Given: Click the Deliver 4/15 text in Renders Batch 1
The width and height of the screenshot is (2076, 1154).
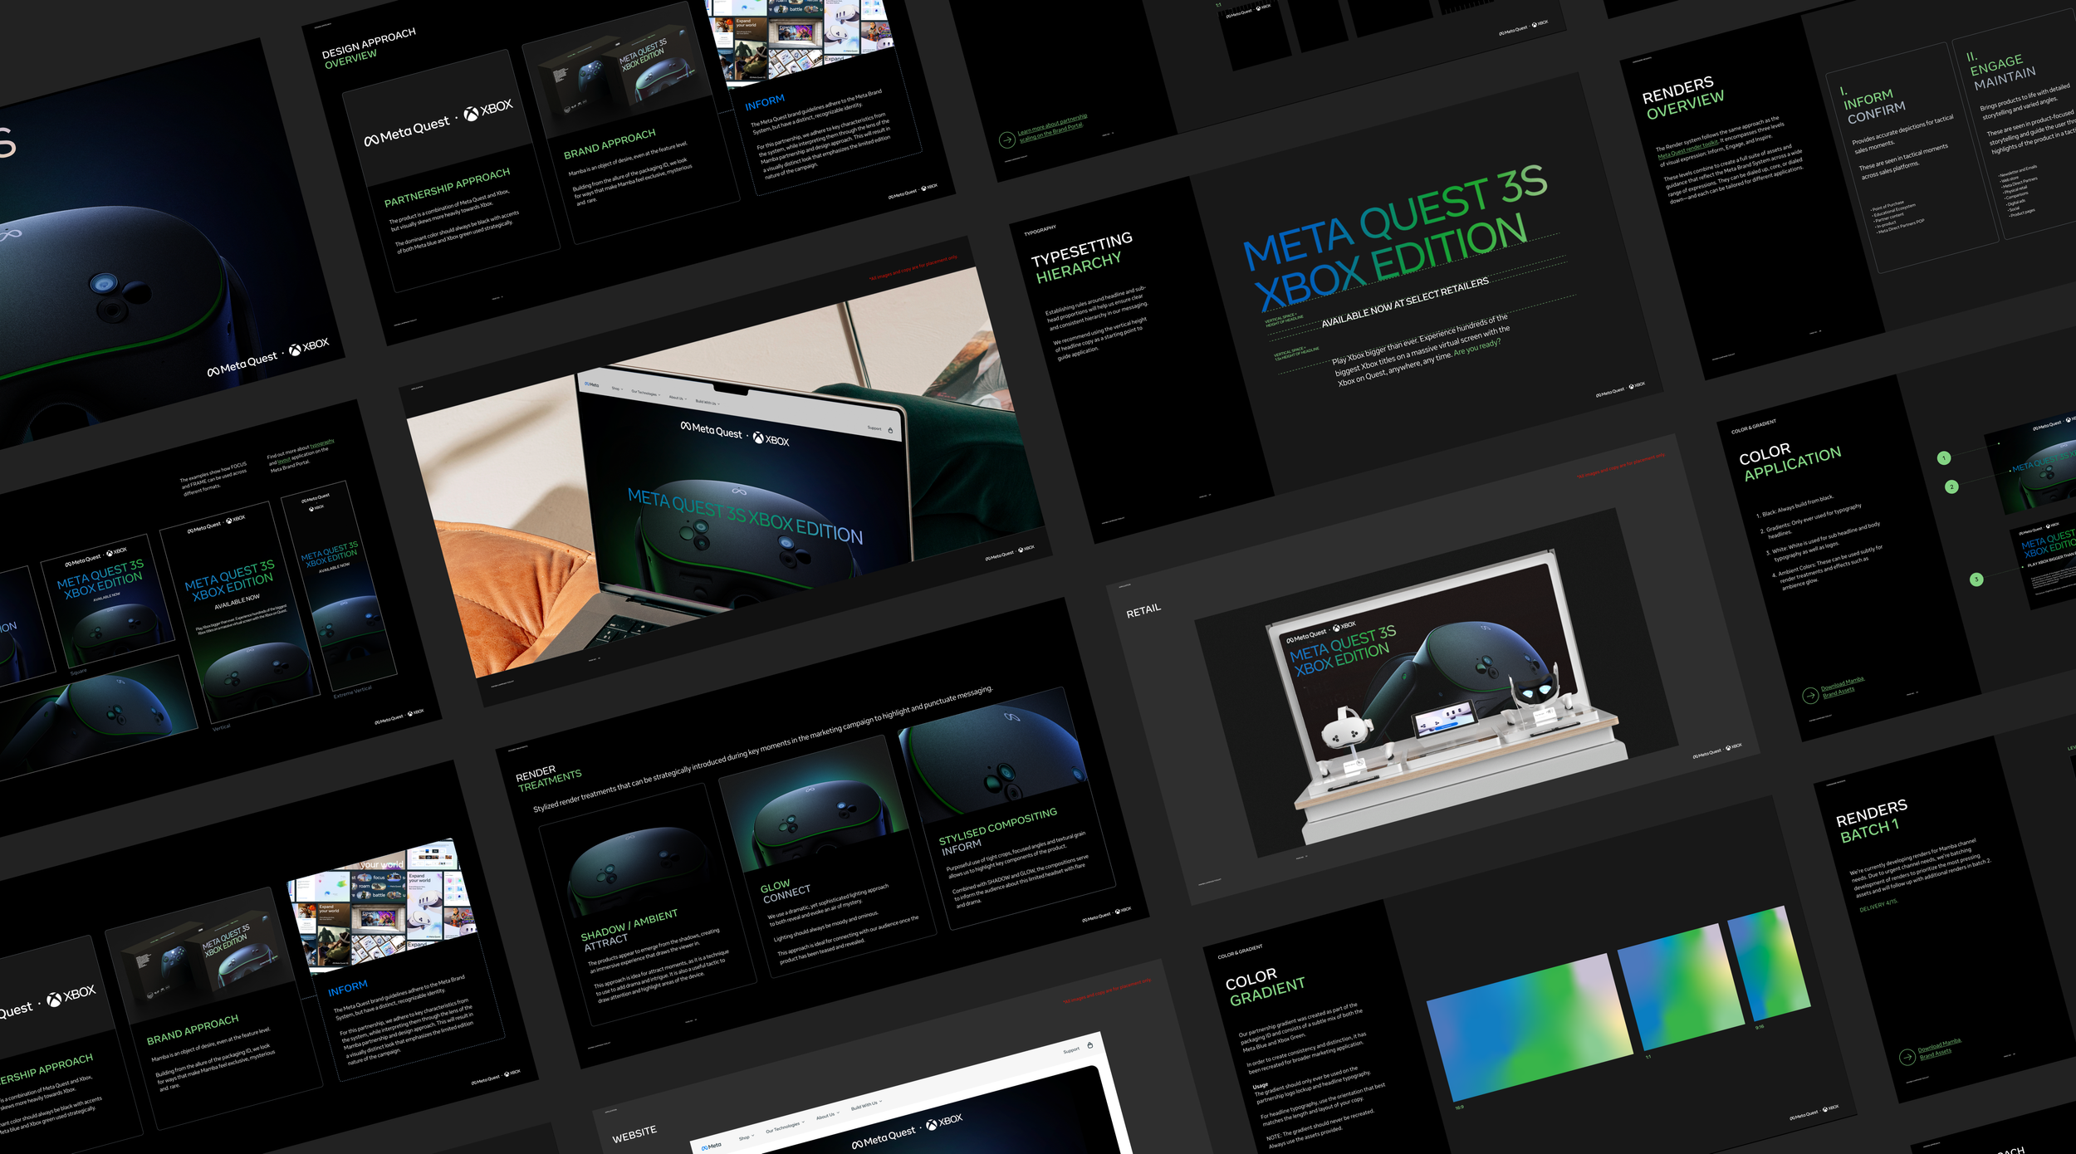Looking at the screenshot, I should click(1878, 905).
